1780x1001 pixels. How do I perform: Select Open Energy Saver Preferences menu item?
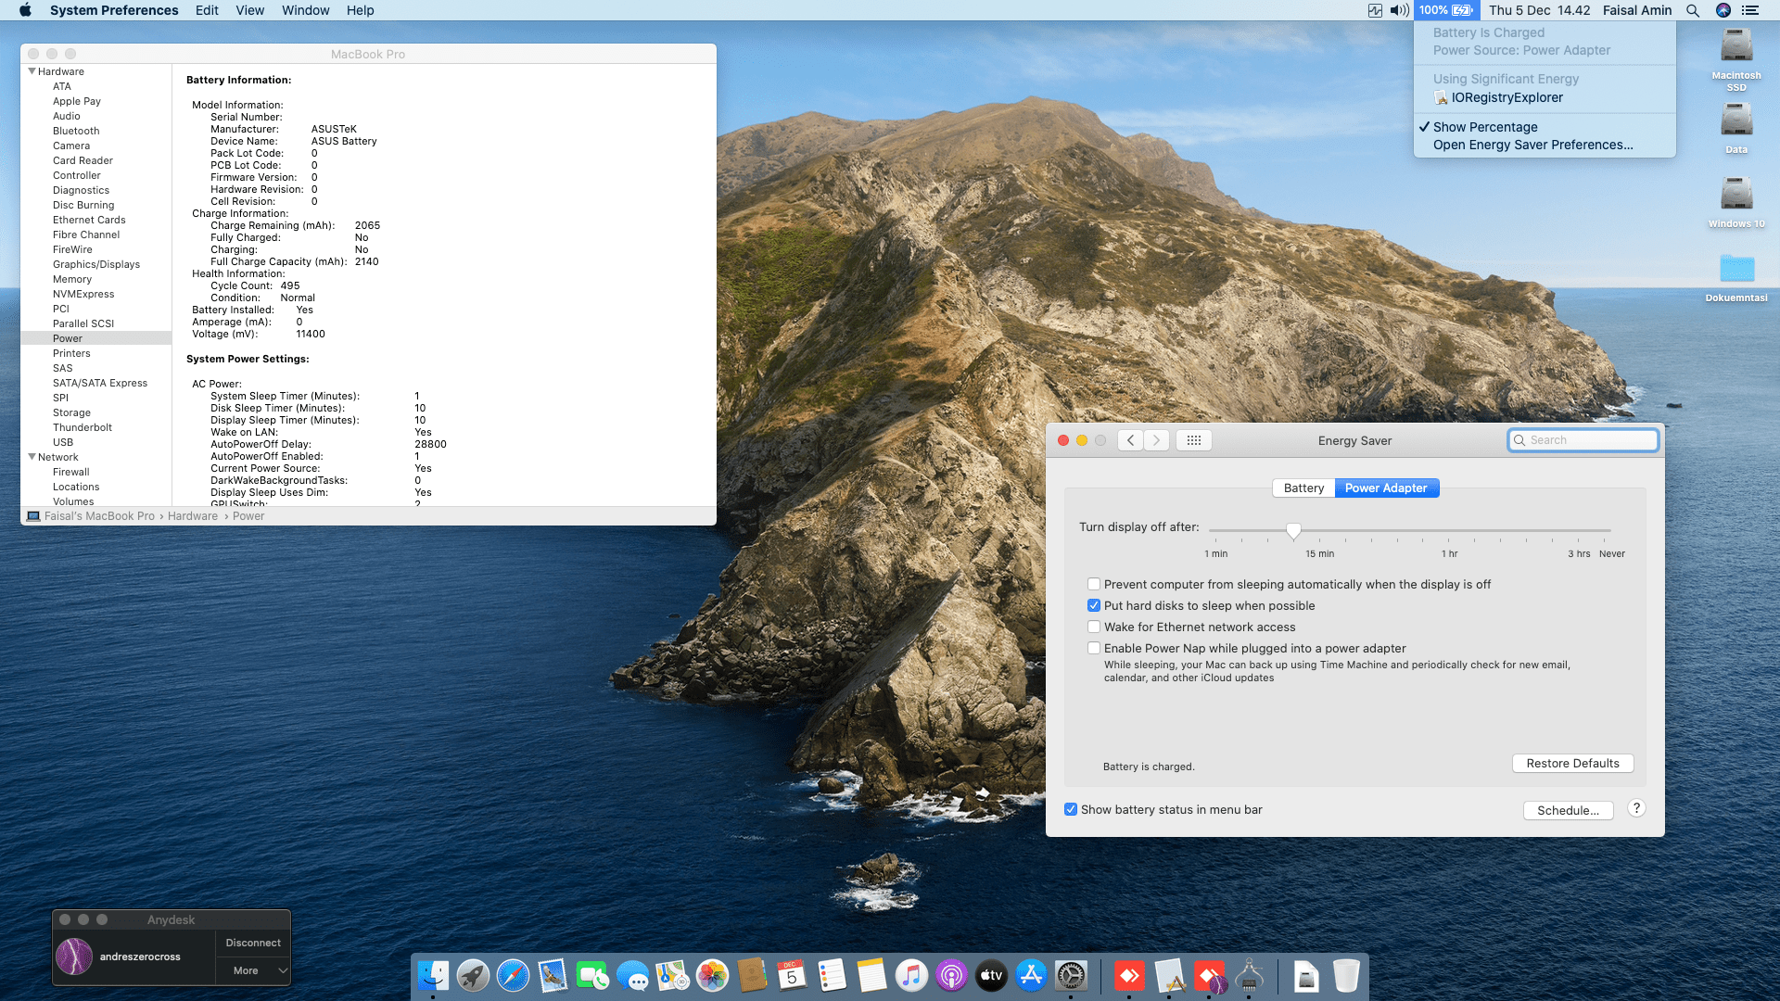[x=1532, y=145]
